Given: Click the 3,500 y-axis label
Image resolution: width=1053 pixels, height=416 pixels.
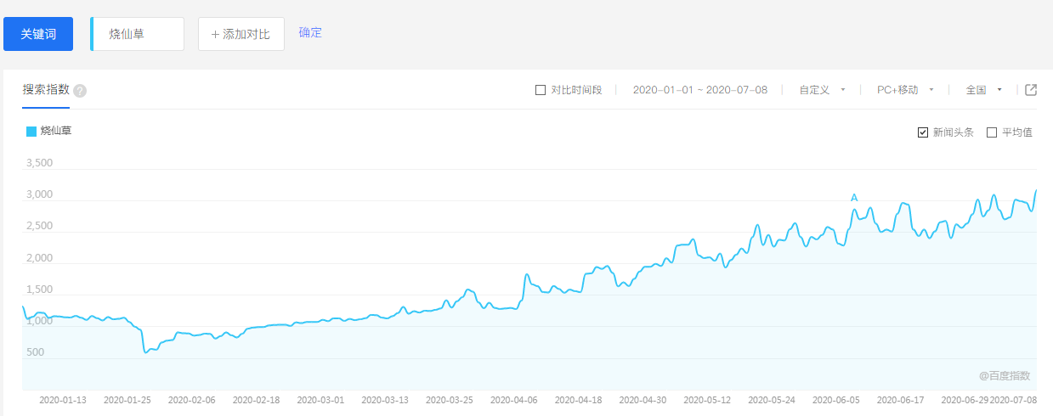Looking at the screenshot, I should pos(38,163).
